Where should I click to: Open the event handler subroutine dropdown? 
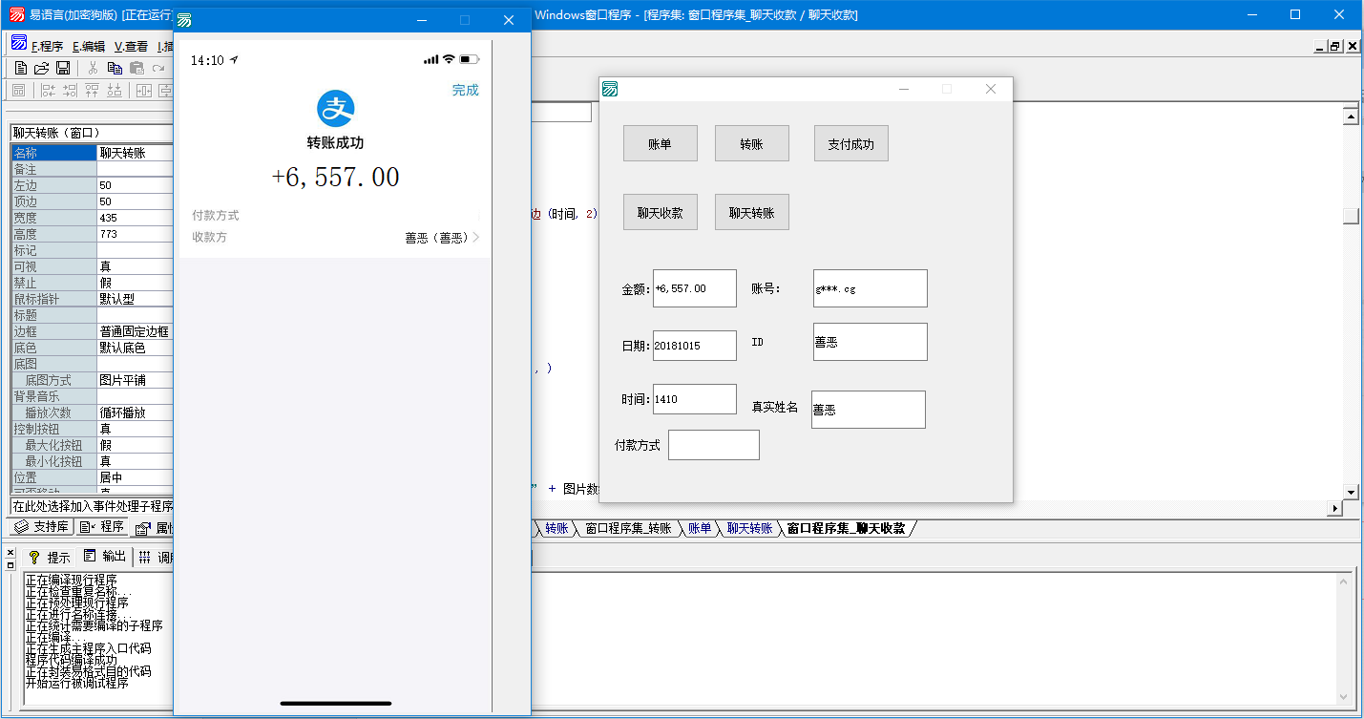[x=91, y=506]
